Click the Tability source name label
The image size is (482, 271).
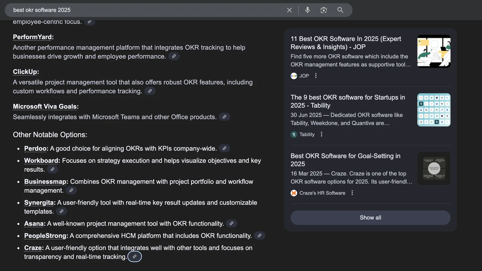tap(307, 134)
